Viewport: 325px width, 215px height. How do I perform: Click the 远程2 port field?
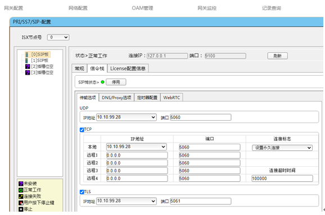pos(210,163)
